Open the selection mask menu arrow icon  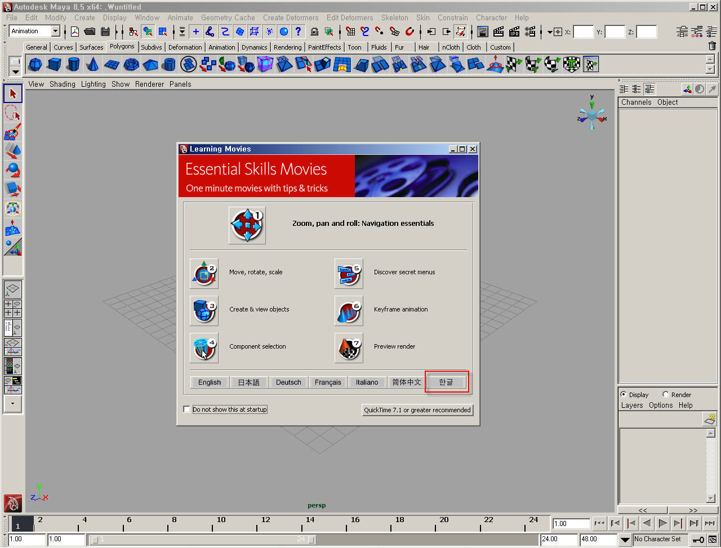[182, 32]
